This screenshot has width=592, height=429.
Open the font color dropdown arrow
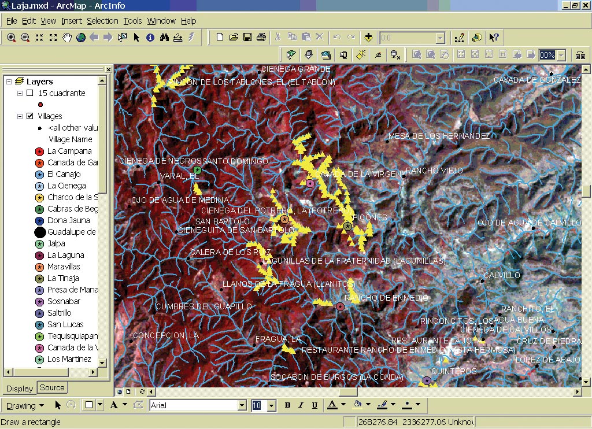(343, 405)
